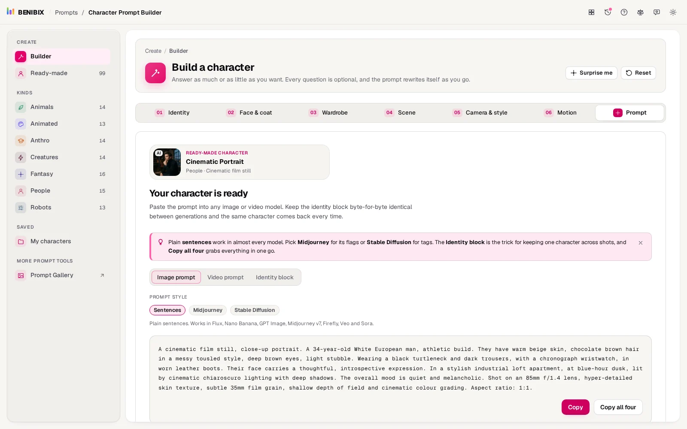The width and height of the screenshot is (687, 429).
Task: Click the Create breadcrumb link
Action: point(153,51)
